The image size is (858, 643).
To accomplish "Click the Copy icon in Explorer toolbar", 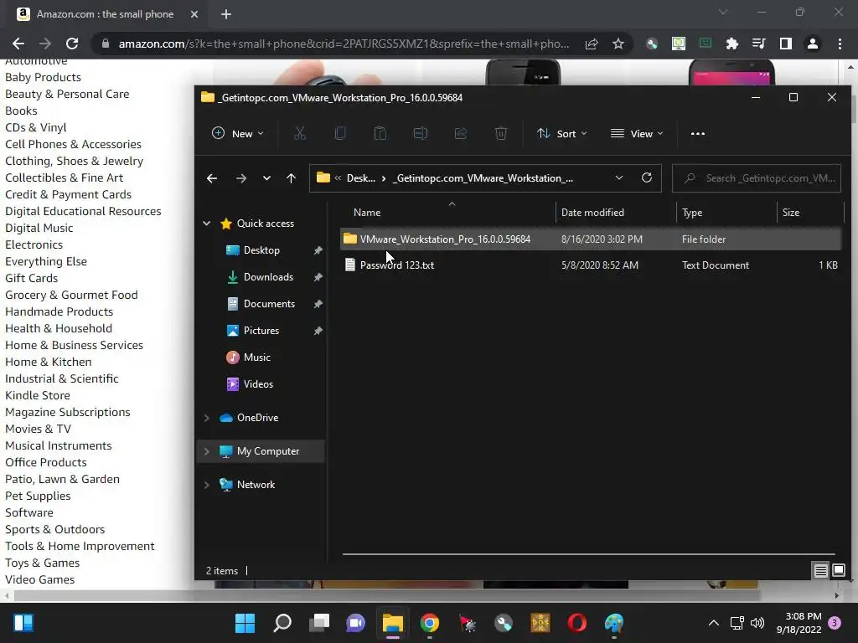I will [340, 133].
